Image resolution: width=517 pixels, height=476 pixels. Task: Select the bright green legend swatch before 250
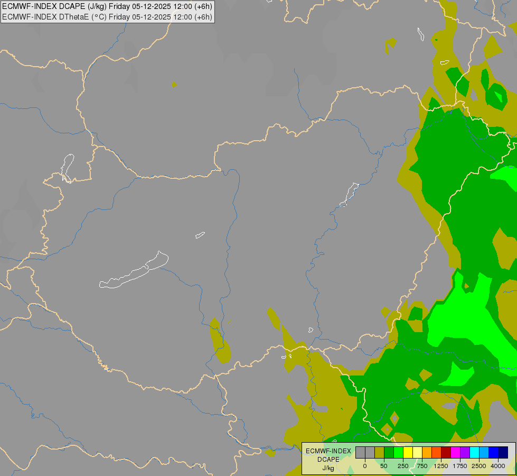[398, 452]
